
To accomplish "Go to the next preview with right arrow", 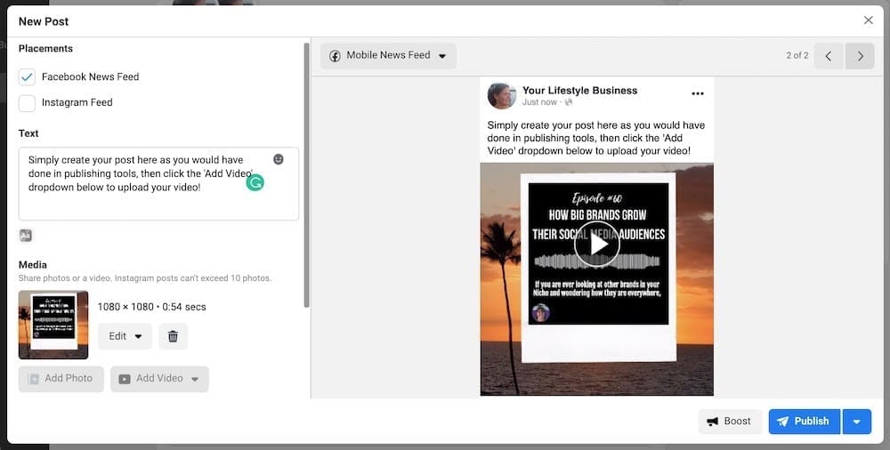I will (x=860, y=56).
